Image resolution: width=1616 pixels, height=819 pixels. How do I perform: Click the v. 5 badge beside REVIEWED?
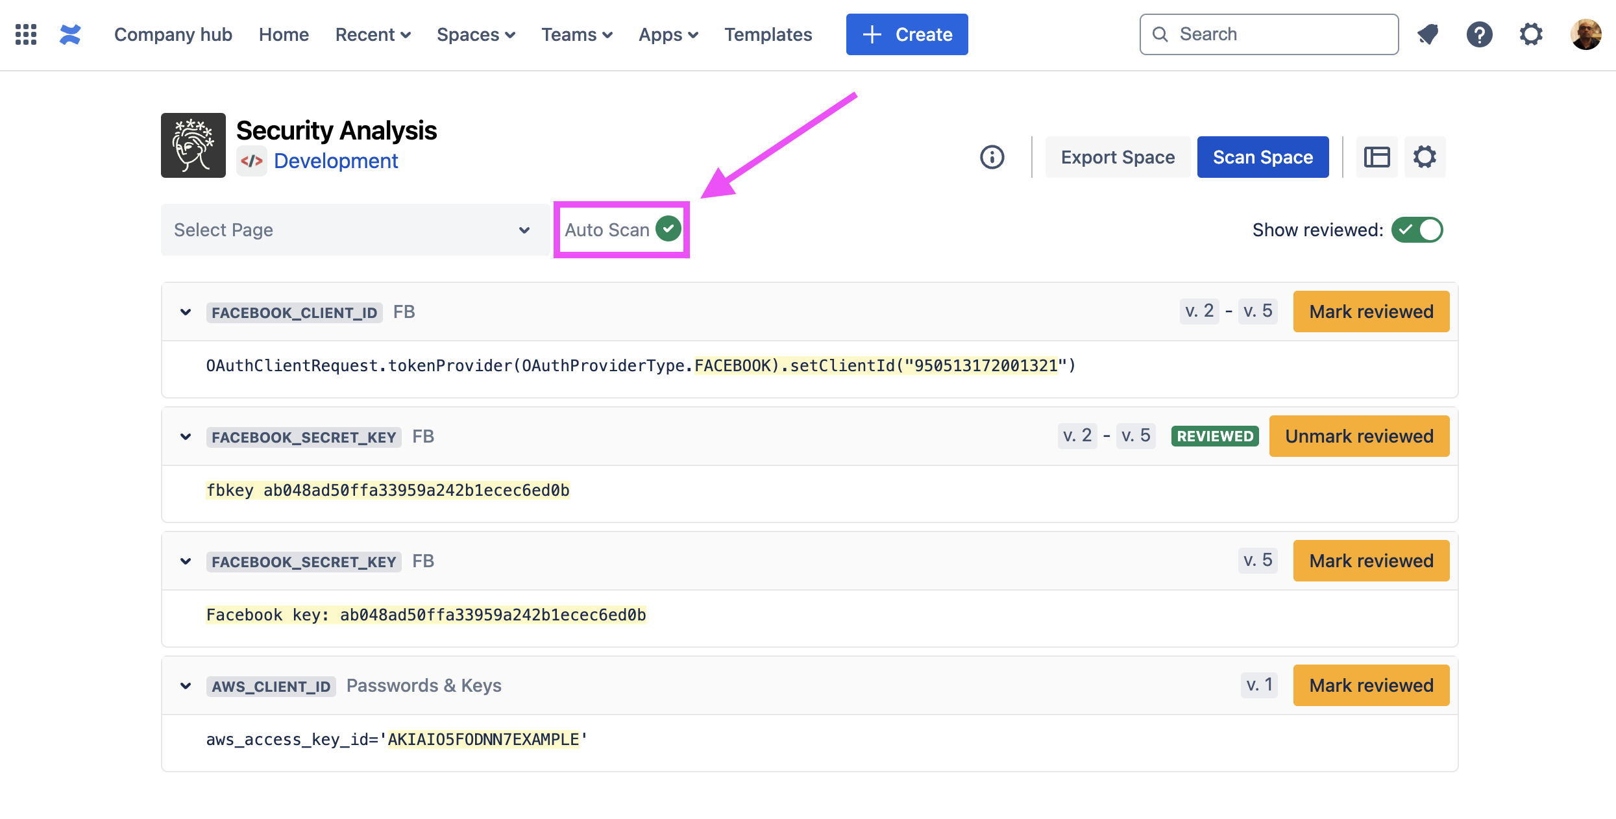tap(1136, 435)
